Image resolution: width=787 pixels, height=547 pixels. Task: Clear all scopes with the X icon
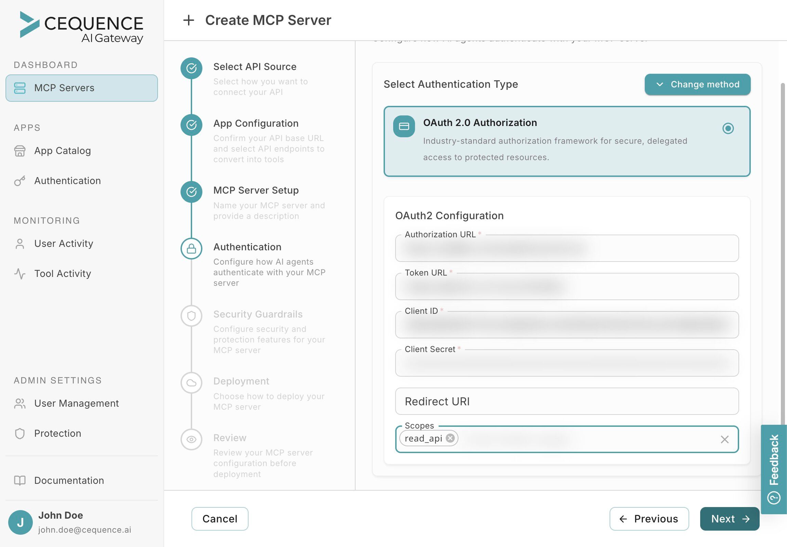[x=724, y=439]
